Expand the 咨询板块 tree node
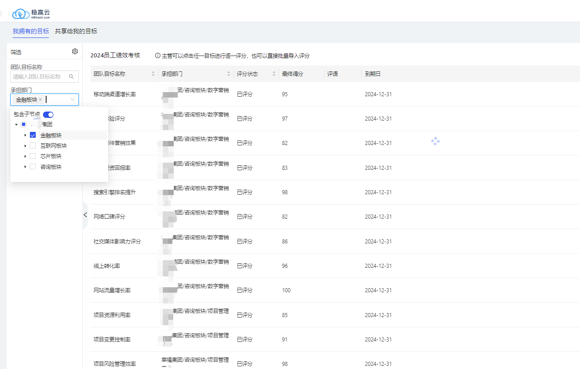 tap(25, 167)
